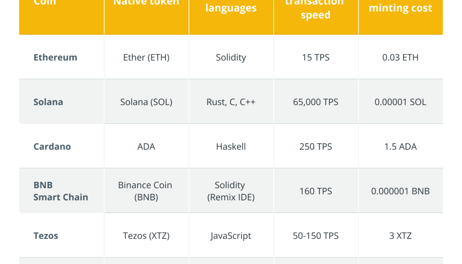
Task: Select the 15 TPS cell
Action: pyautogui.click(x=315, y=57)
